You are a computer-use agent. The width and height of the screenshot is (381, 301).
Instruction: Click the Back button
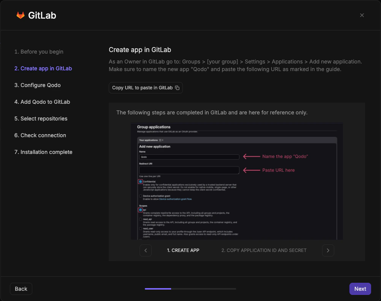tap(21, 289)
